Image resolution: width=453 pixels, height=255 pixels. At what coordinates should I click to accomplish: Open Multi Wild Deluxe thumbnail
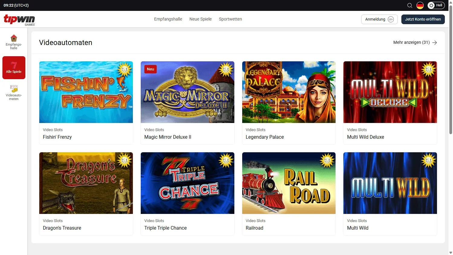point(390,92)
